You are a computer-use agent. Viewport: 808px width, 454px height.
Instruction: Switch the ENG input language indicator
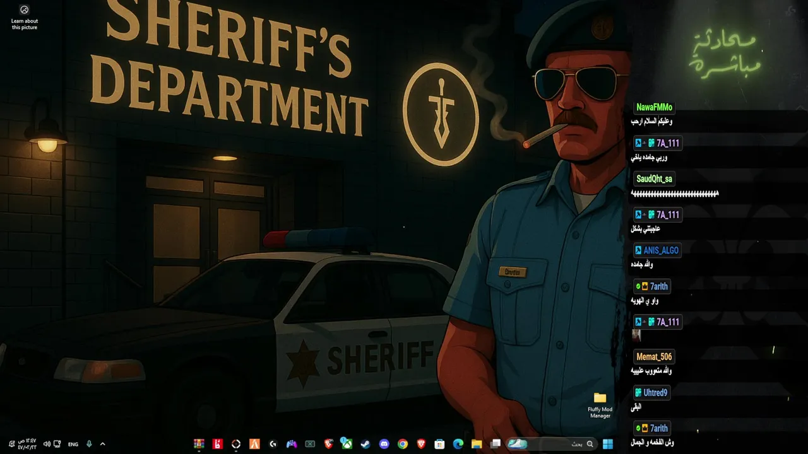[73, 444]
